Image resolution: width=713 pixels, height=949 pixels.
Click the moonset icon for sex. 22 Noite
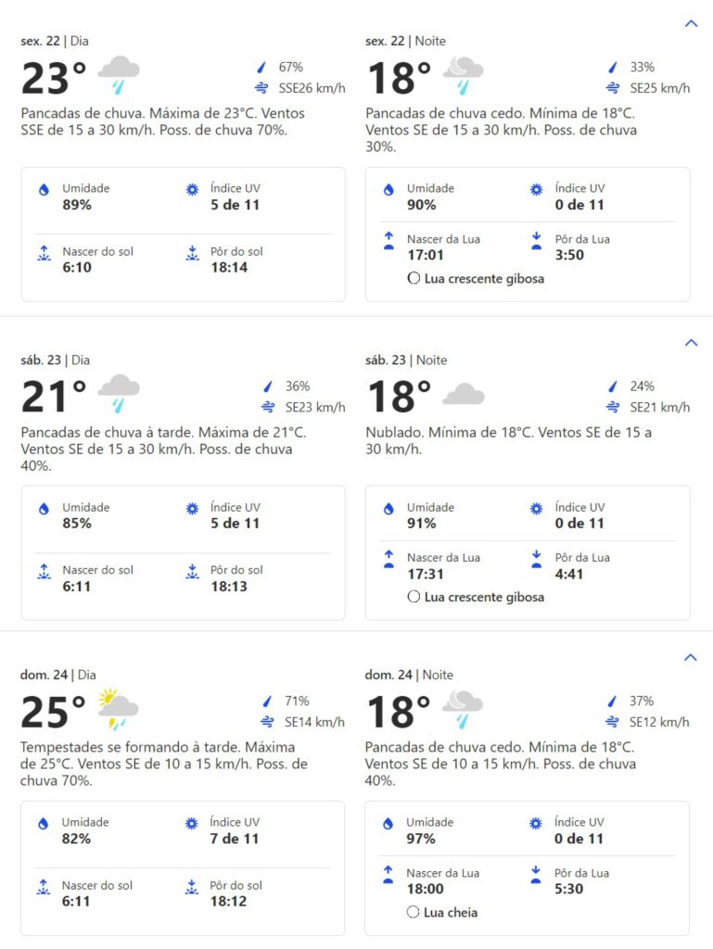tap(536, 241)
